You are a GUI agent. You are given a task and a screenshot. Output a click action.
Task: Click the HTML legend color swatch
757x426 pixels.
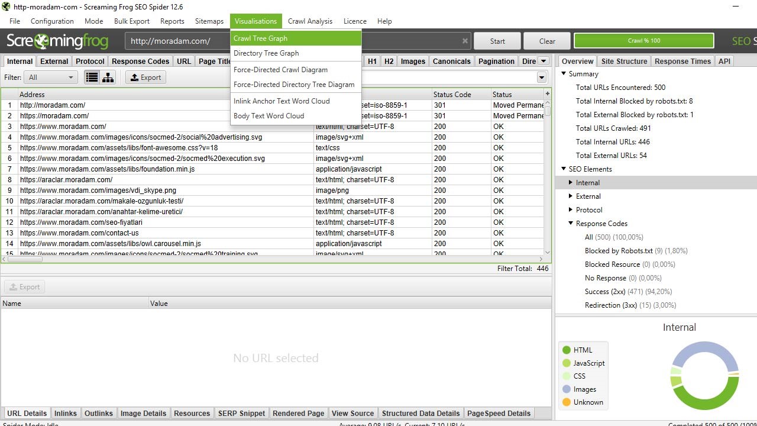[567, 350]
